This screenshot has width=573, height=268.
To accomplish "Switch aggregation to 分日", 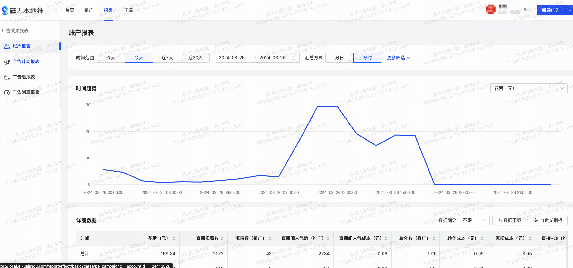I will [339, 58].
